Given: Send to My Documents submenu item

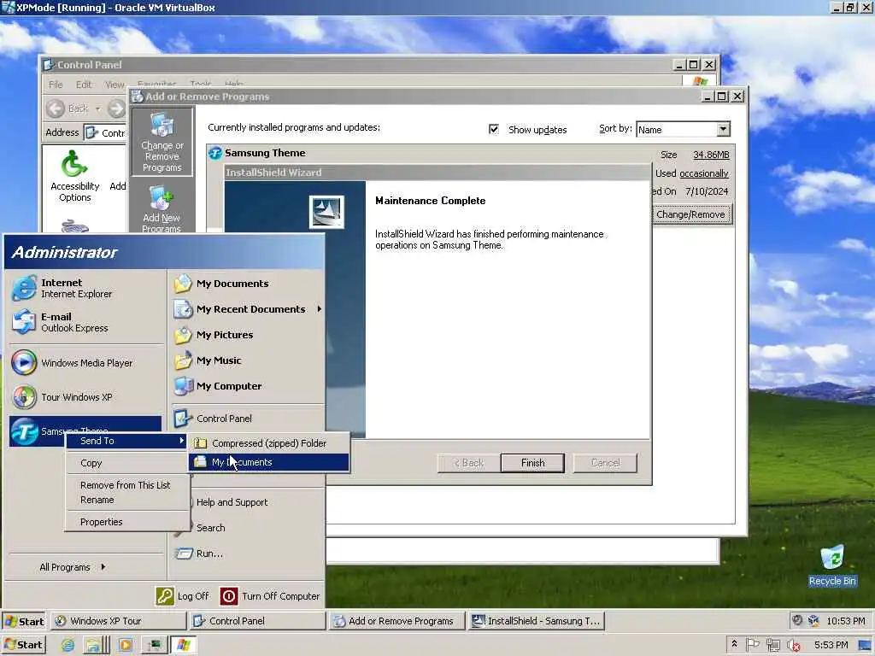Looking at the screenshot, I should [x=269, y=462].
